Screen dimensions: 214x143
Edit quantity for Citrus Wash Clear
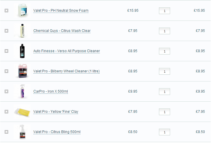coord(164,31)
